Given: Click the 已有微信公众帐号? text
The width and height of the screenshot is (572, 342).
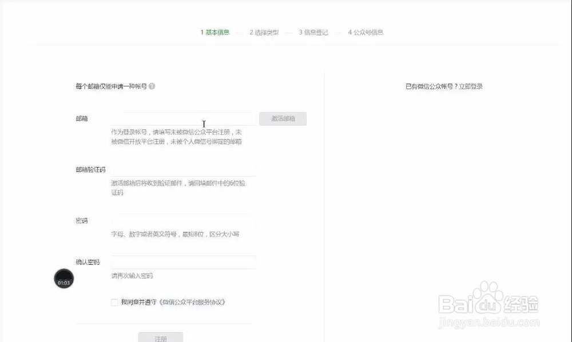Looking at the screenshot, I should tap(431, 86).
